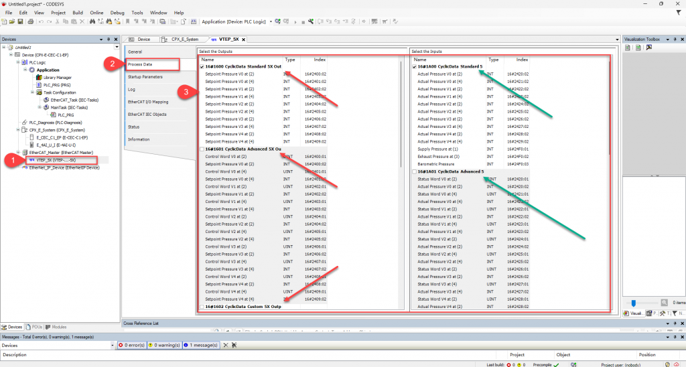
Task: Click the Undo arrow icon
Action: click(x=41, y=21)
